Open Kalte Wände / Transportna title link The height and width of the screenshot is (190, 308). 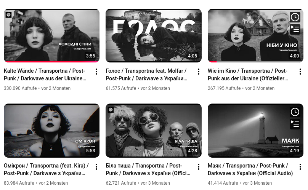pyautogui.click(x=45, y=75)
